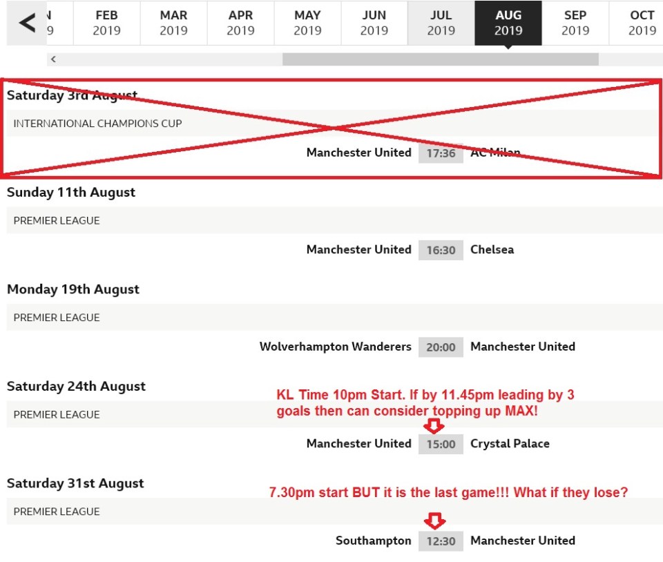Click the 16:30 kickoff time box
Viewport: 663px width, 562px height.
click(x=441, y=250)
